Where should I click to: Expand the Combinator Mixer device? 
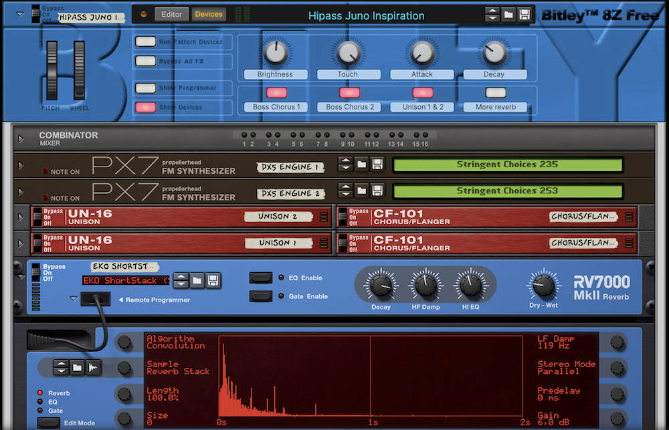20,138
